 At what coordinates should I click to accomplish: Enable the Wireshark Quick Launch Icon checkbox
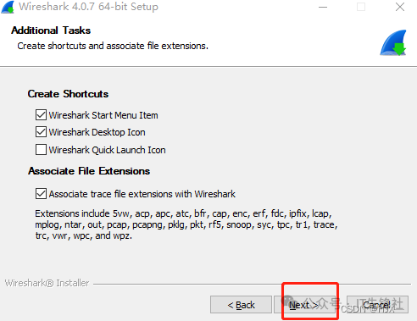tap(41, 150)
